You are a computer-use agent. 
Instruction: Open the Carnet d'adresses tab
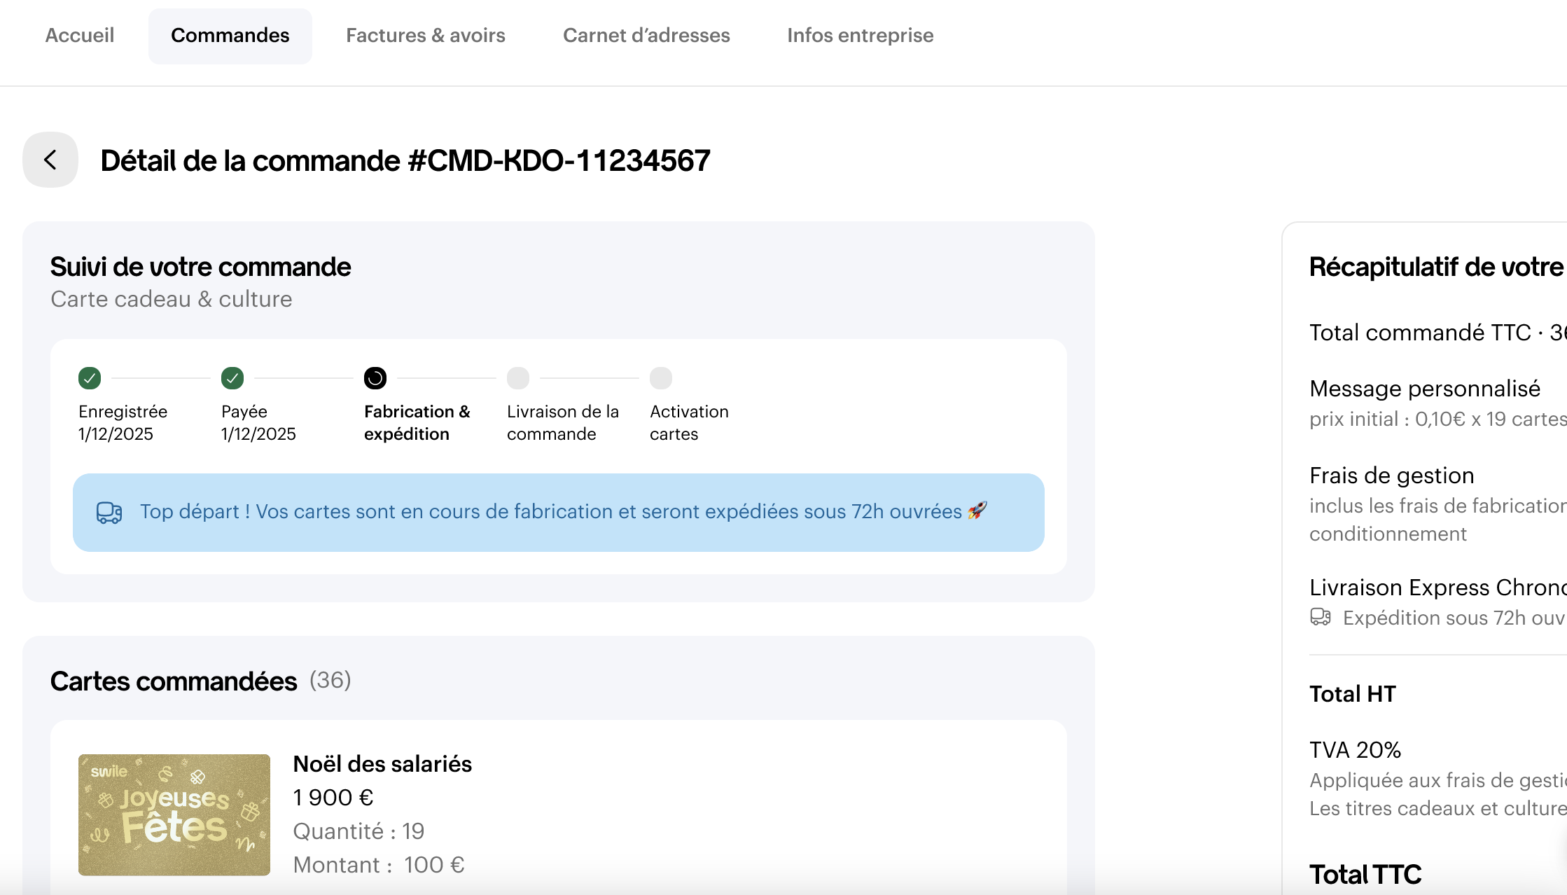(646, 36)
